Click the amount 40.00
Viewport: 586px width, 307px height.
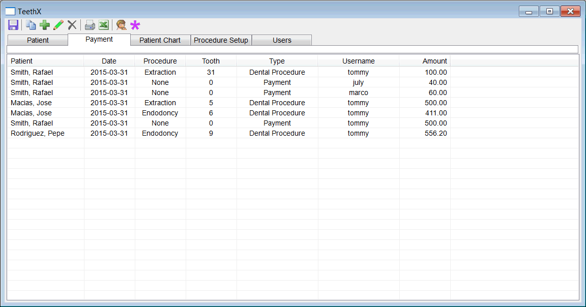[x=437, y=82]
